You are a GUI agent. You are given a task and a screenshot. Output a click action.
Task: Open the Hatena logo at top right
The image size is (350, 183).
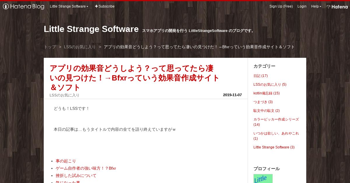[x=337, y=6]
